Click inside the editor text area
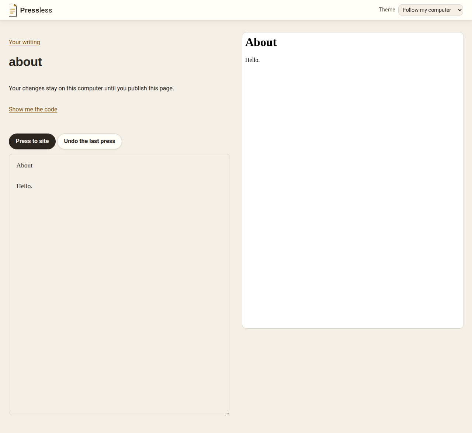The image size is (472, 433). [119, 284]
